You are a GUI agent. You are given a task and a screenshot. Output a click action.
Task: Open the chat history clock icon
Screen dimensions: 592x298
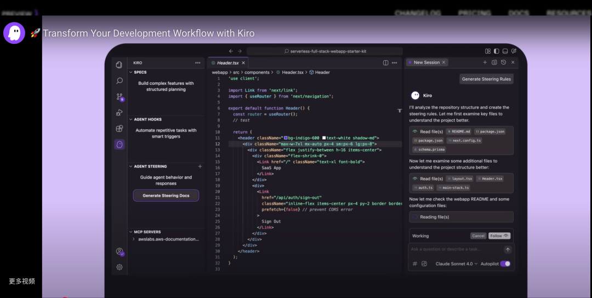[503, 62]
